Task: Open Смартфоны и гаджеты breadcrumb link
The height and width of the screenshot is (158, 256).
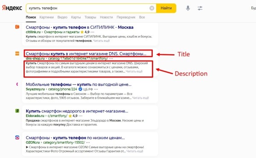Action: (x=62, y=32)
